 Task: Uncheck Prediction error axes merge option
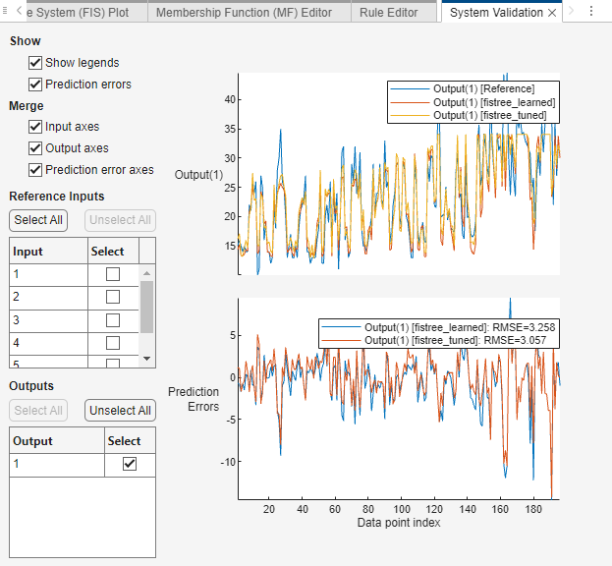[36, 170]
